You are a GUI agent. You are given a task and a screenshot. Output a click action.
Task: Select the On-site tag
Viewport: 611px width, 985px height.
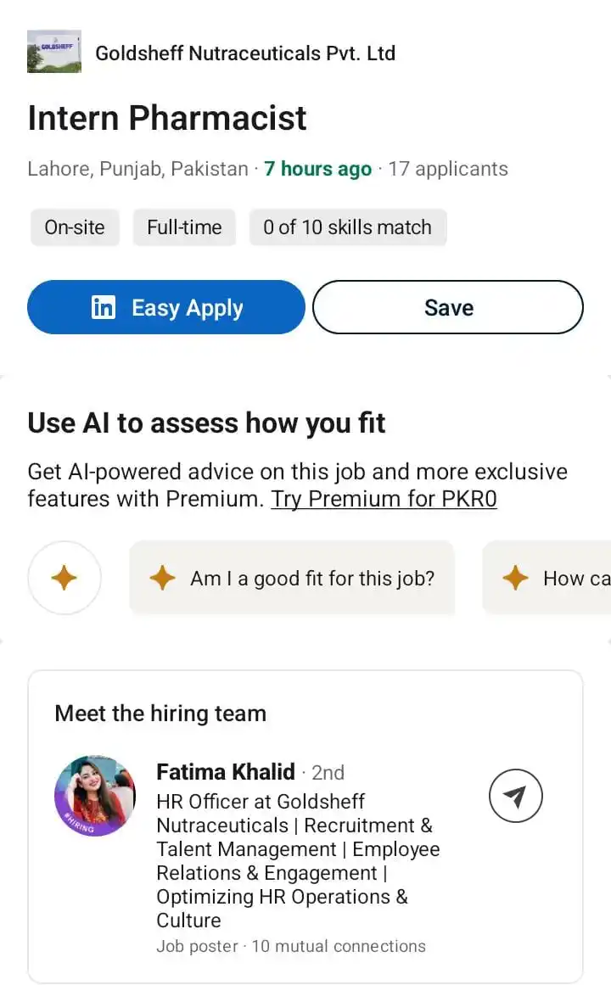(75, 227)
